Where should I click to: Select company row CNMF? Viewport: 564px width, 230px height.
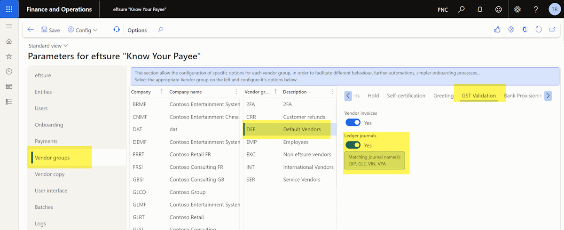tap(185, 117)
